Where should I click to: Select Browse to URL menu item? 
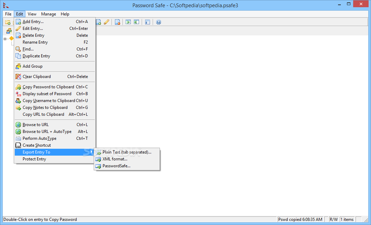55,125
